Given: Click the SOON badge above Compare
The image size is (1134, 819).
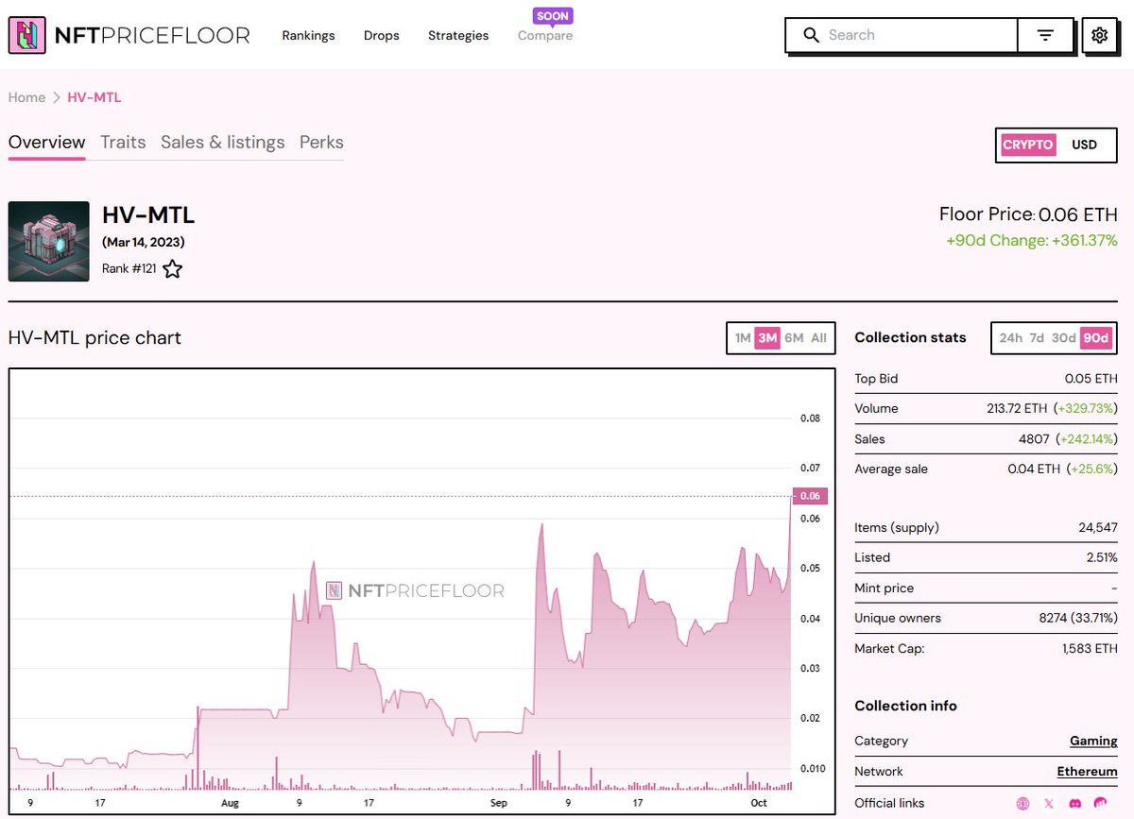Looking at the screenshot, I should [x=553, y=16].
